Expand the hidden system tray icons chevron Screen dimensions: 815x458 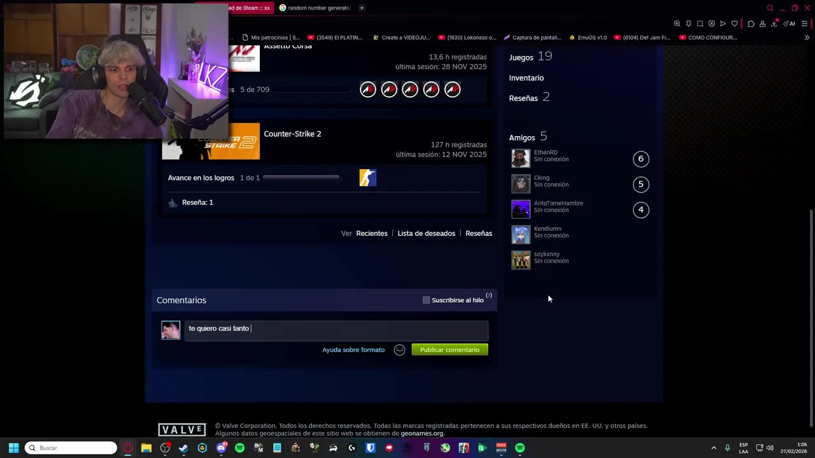click(714, 448)
